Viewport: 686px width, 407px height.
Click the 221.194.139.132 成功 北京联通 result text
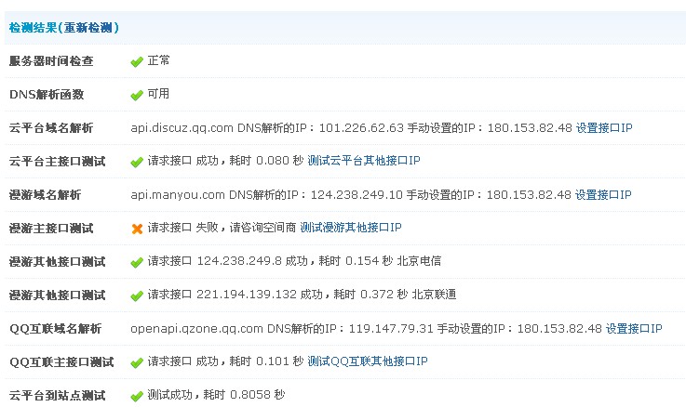[302, 295]
